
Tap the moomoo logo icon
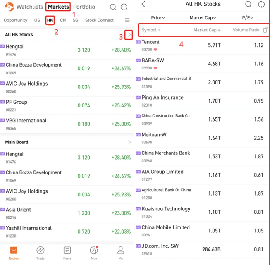pyautogui.click(x=10, y=7)
